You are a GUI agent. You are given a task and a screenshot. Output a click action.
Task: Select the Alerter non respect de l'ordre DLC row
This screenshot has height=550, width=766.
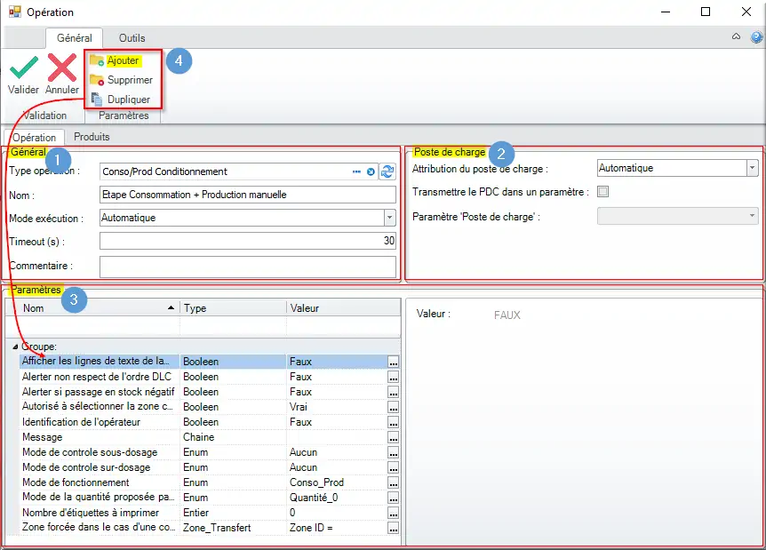pyautogui.click(x=210, y=377)
